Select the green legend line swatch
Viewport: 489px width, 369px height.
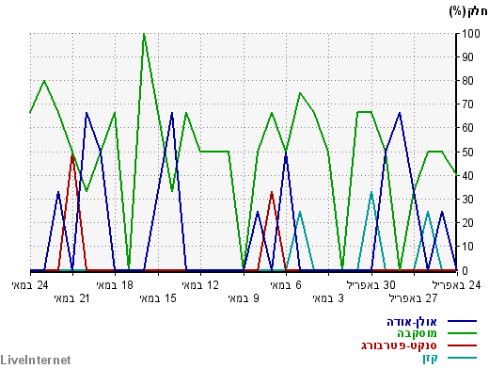pyautogui.click(x=462, y=333)
